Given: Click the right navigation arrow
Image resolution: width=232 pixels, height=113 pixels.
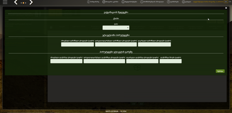Looking at the screenshot, I should [x=31, y=2].
